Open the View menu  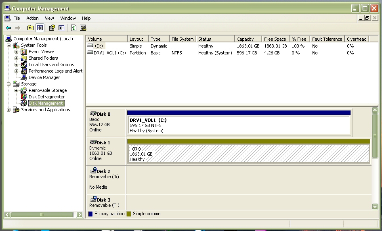click(x=49, y=18)
